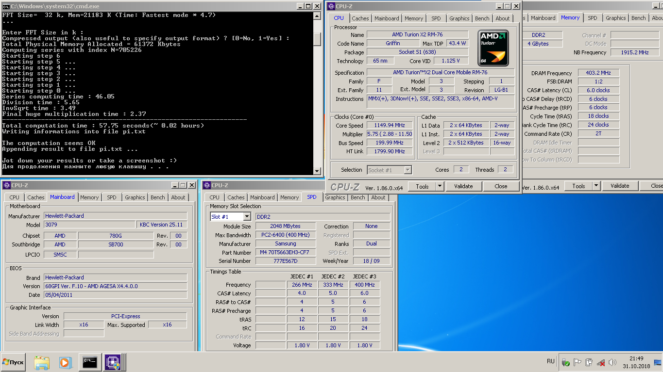This screenshot has height=372, width=663.
Task: Click the power plug tray icon
Action: pos(589,362)
